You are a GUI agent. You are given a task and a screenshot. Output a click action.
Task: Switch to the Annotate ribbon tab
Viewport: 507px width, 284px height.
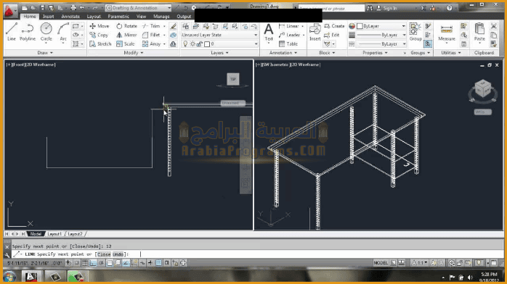(70, 17)
